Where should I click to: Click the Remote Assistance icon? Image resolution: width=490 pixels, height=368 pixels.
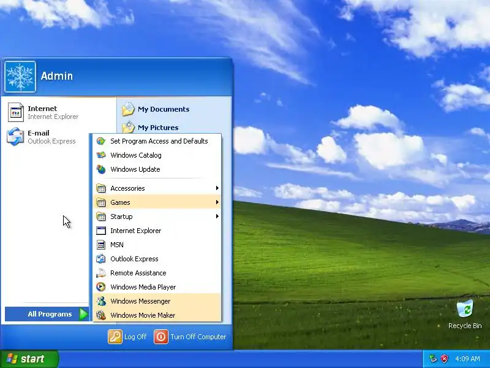pos(100,273)
